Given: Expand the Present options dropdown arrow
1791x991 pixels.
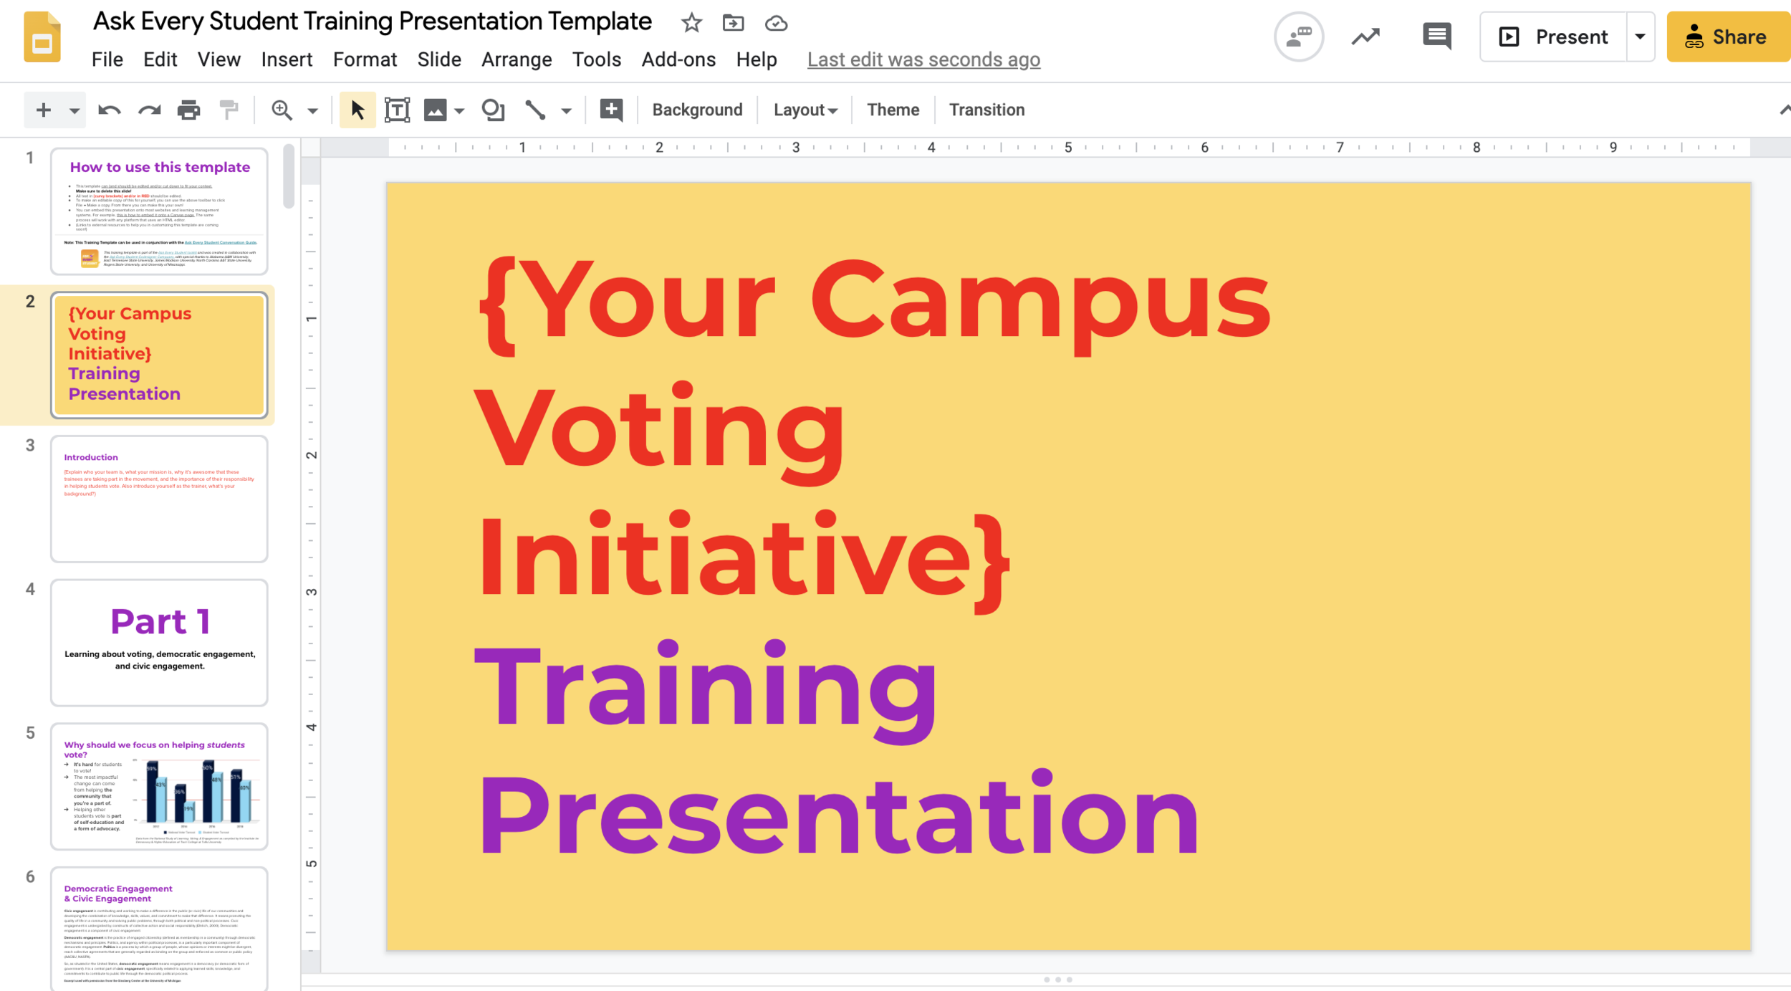Looking at the screenshot, I should pyautogui.click(x=1639, y=37).
